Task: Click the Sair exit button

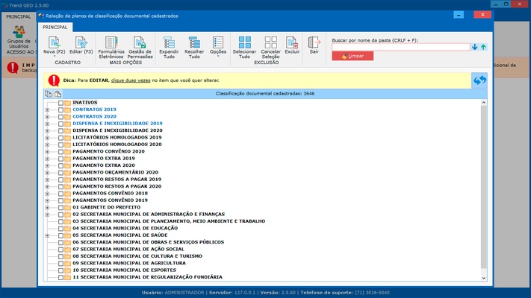Action: pyautogui.click(x=314, y=44)
